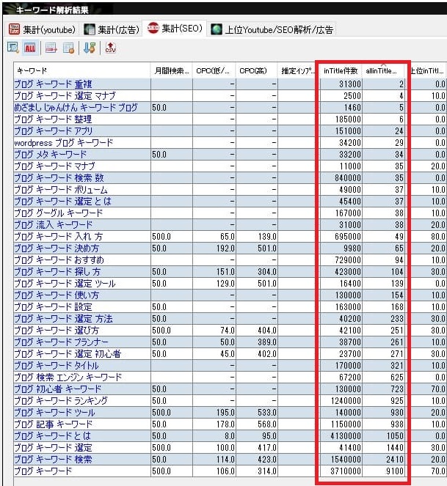Select row ブログ キーワード アプリ
447x486 pixels.
230,131
